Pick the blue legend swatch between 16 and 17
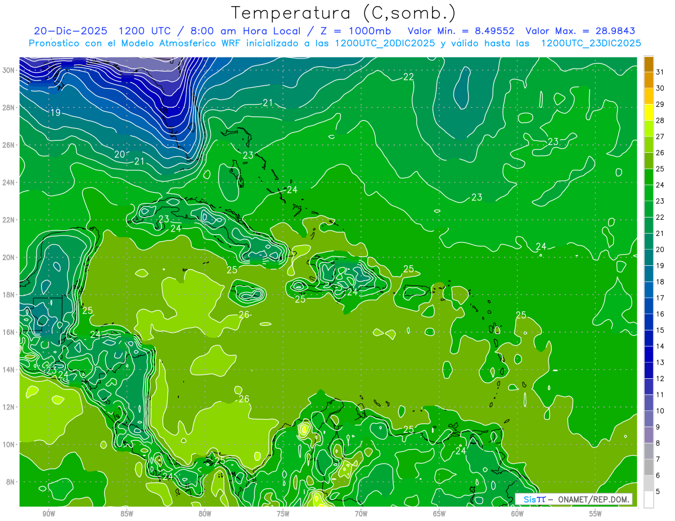675x521 pixels. (x=649, y=306)
